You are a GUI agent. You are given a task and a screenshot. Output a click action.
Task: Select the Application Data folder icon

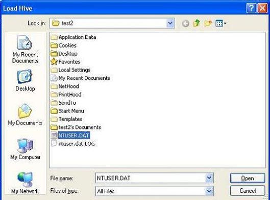pyautogui.click(x=54, y=37)
